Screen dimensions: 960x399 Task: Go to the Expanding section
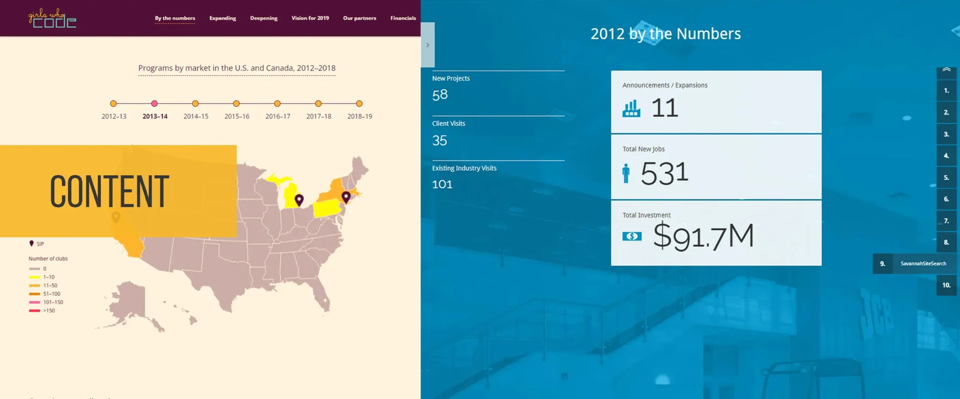pyautogui.click(x=223, y=18)
